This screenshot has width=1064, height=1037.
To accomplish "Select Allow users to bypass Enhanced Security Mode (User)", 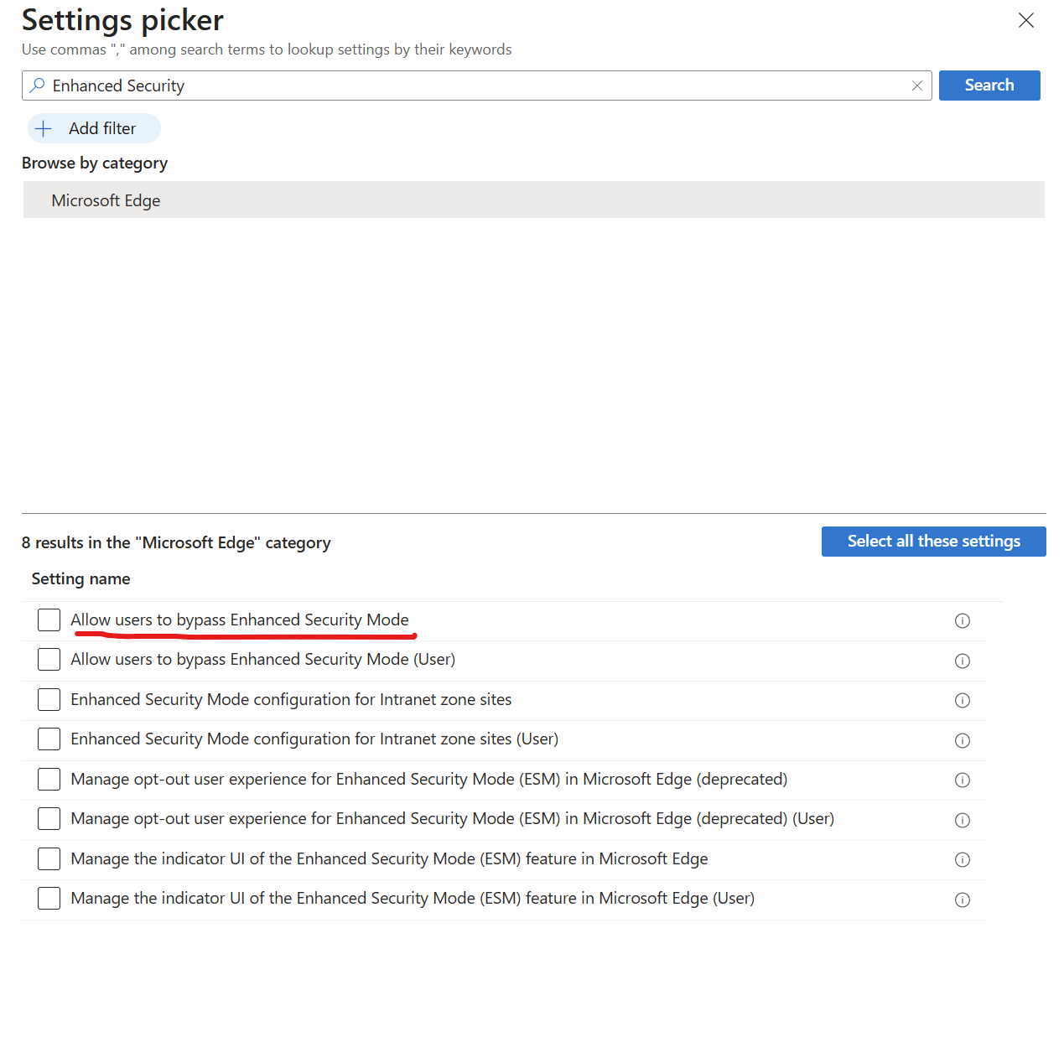I will pyautogui.click(x=49, y=660).
